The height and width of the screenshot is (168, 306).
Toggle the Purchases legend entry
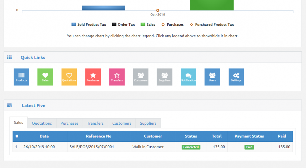pyautogui.click(x=172, y=25)
